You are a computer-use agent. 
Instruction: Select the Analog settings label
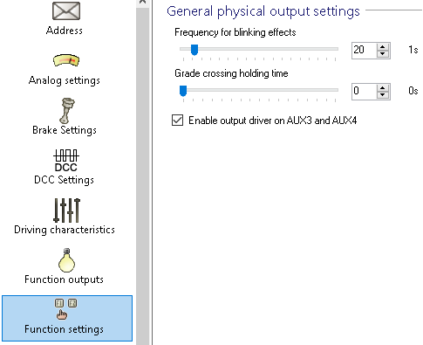pyautogui.click(x=65, y=80)
